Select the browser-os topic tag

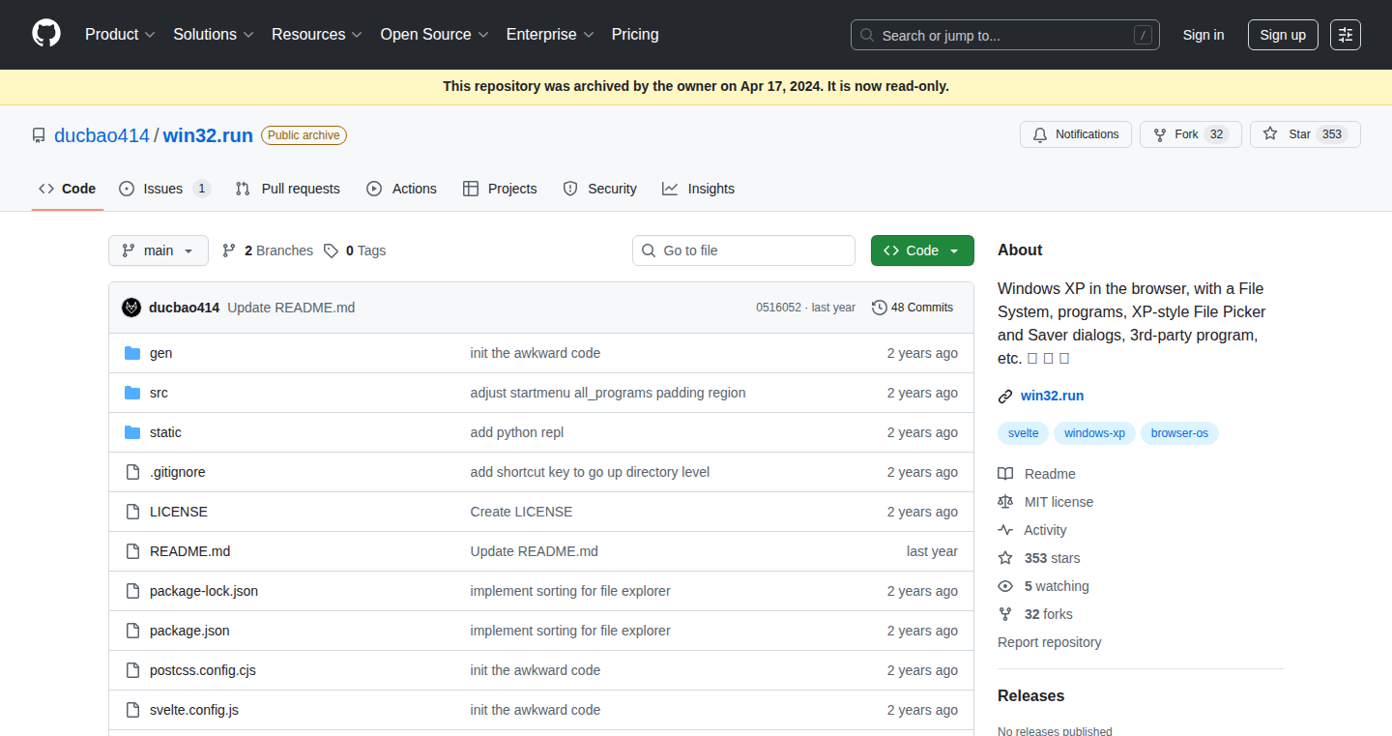pyautogui.click(x=1179, y=433)
